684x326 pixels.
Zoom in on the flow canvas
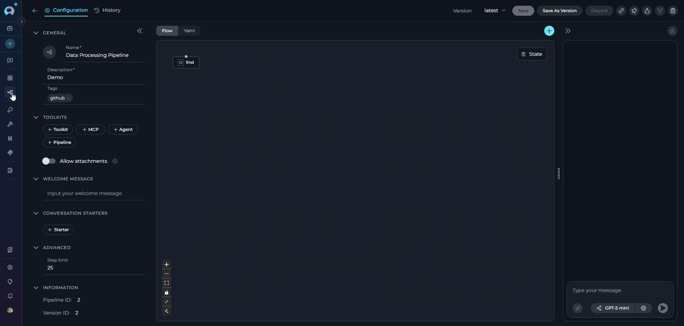tap(166, 264)
